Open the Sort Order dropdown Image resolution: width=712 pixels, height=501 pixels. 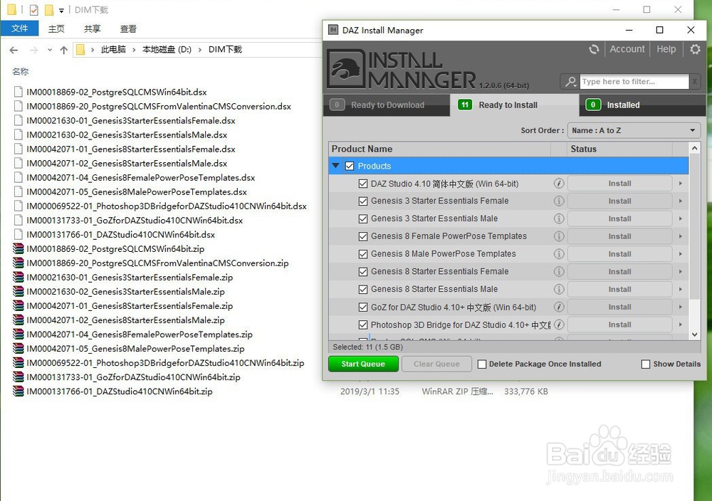(634, 131)
